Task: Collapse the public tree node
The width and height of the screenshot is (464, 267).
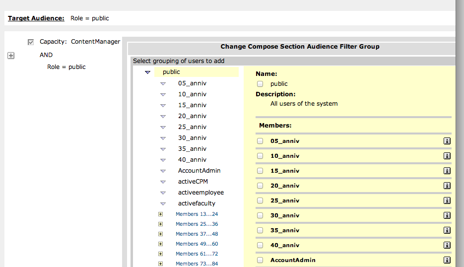Action: click(x=147, y=72)
